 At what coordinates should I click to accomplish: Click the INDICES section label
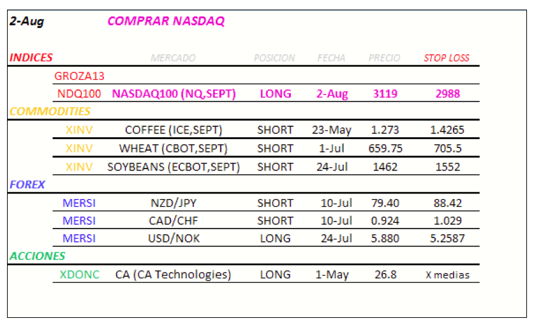(x=31, y=57)
